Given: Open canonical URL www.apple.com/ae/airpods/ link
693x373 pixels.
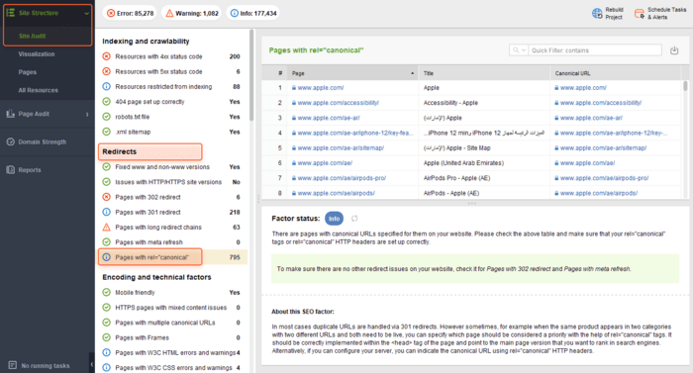Looking at the screenshot, I should pos(599,193).
